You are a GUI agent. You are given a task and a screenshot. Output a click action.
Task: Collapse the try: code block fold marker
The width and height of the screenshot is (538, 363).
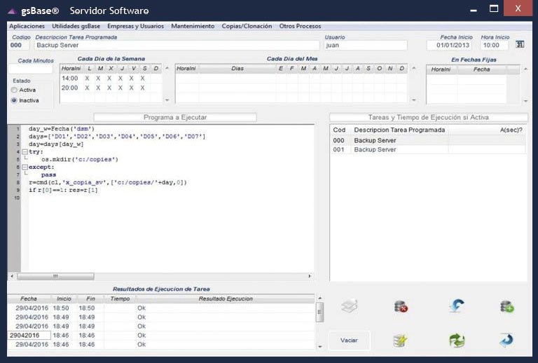point(25,151)
